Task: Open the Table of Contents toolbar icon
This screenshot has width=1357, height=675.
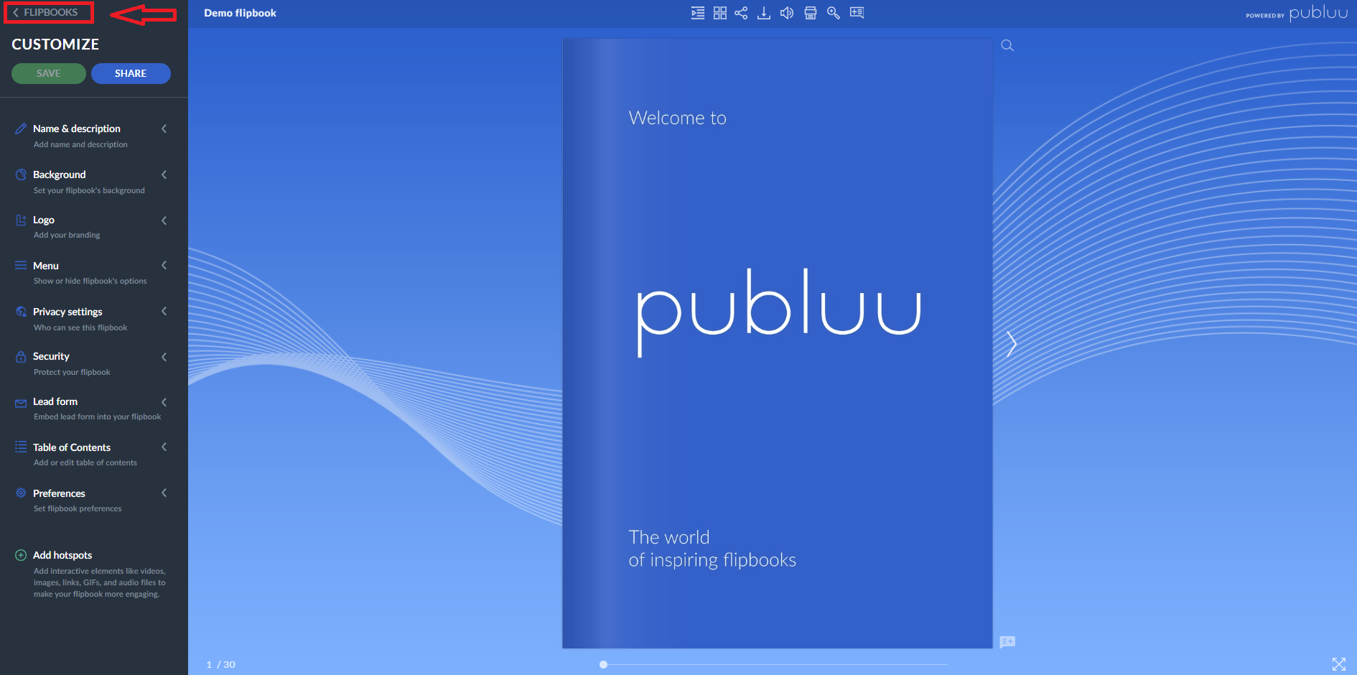Action: [x=697, y=13]
